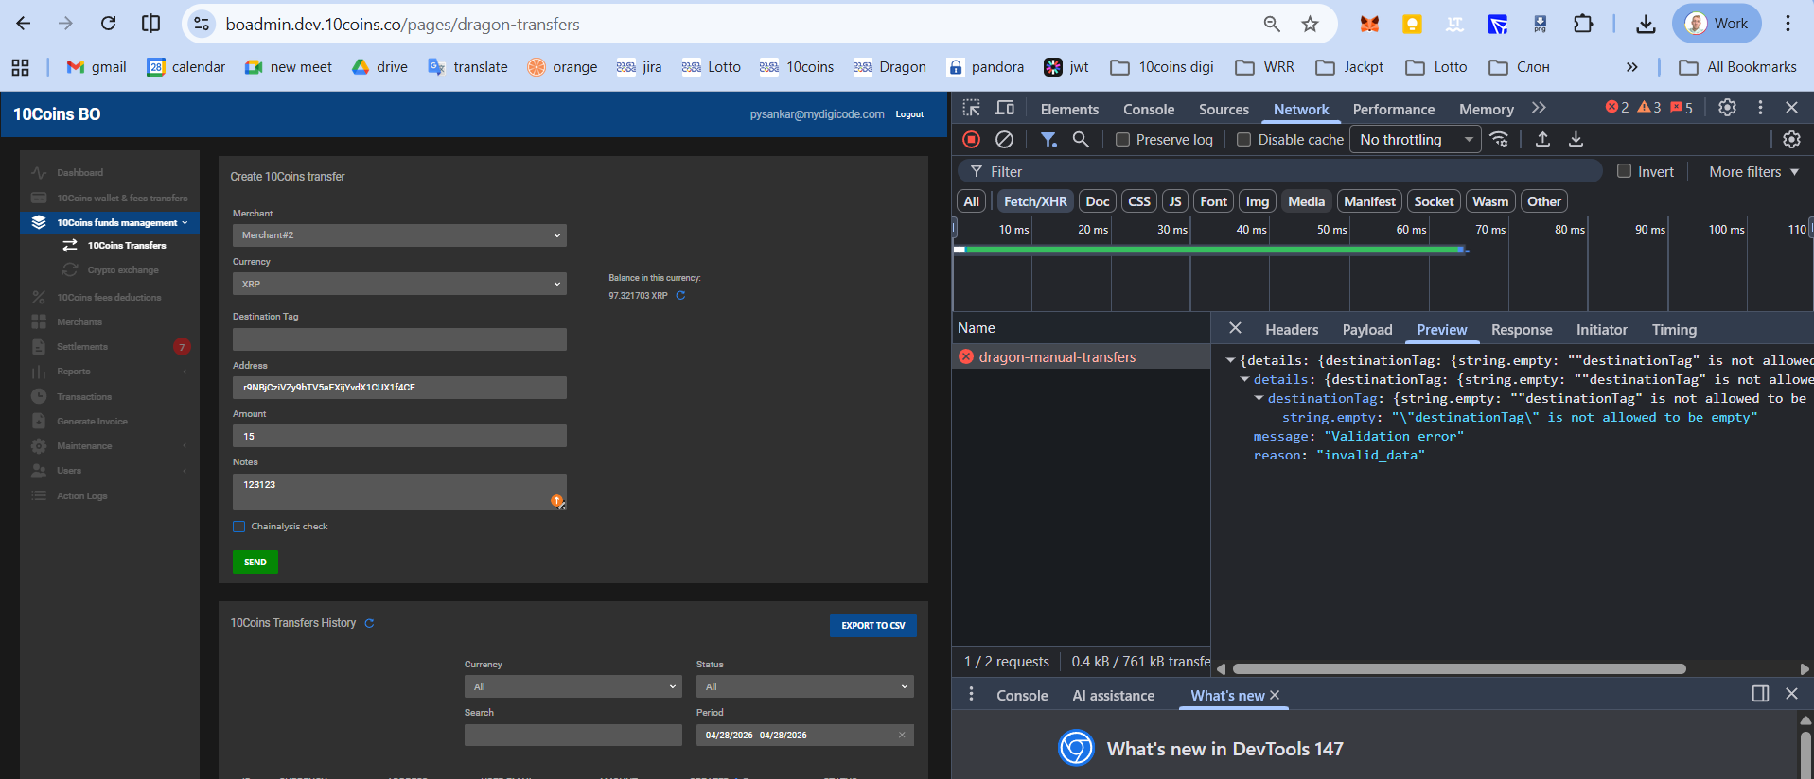Image resolution: width=1814 pixels, height=779 pixels.
Task: Expand the More filters dropdown
Action: pos(1753,171)
